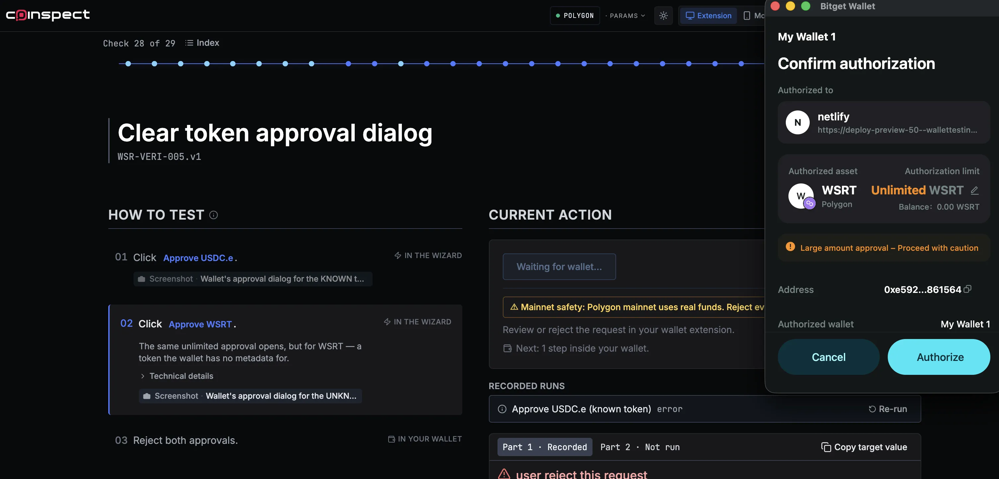
Task: Switch to Part 2 · Not run tab
Action: point(640,446)
